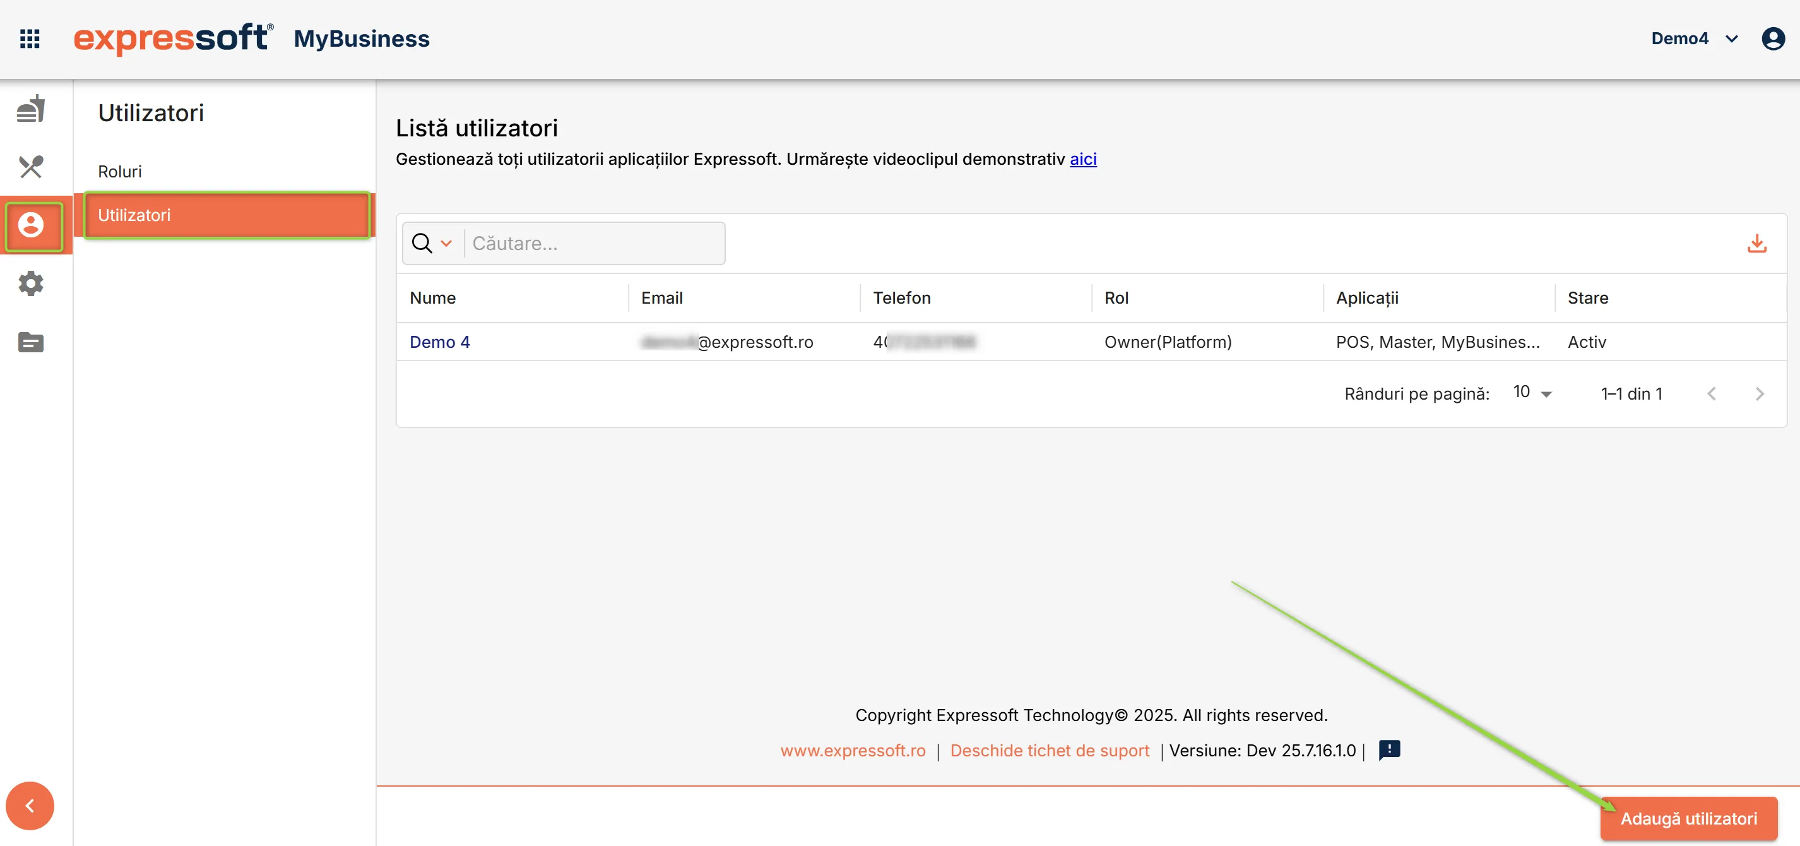Open the orders (burger) sidebar section
Screen dimensions: 1800x846
click(31, 109)
